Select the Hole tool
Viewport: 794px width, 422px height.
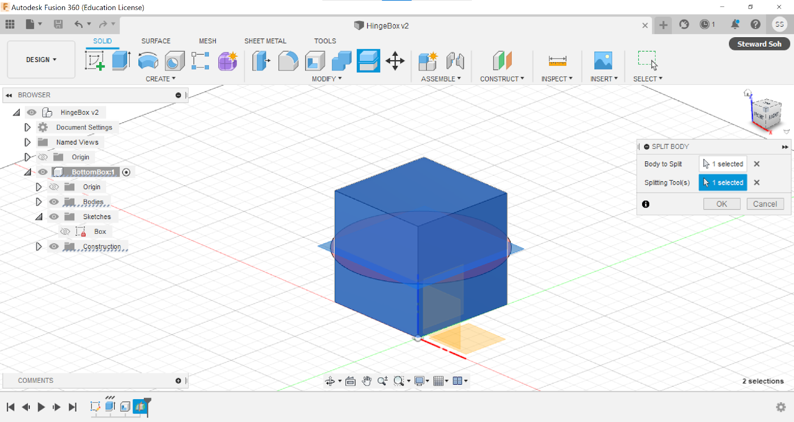coord(174,61)
